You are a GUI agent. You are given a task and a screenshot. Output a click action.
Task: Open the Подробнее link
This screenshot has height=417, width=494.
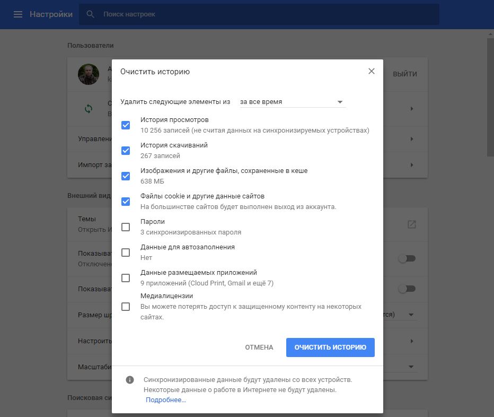click(x=165, y=400)
